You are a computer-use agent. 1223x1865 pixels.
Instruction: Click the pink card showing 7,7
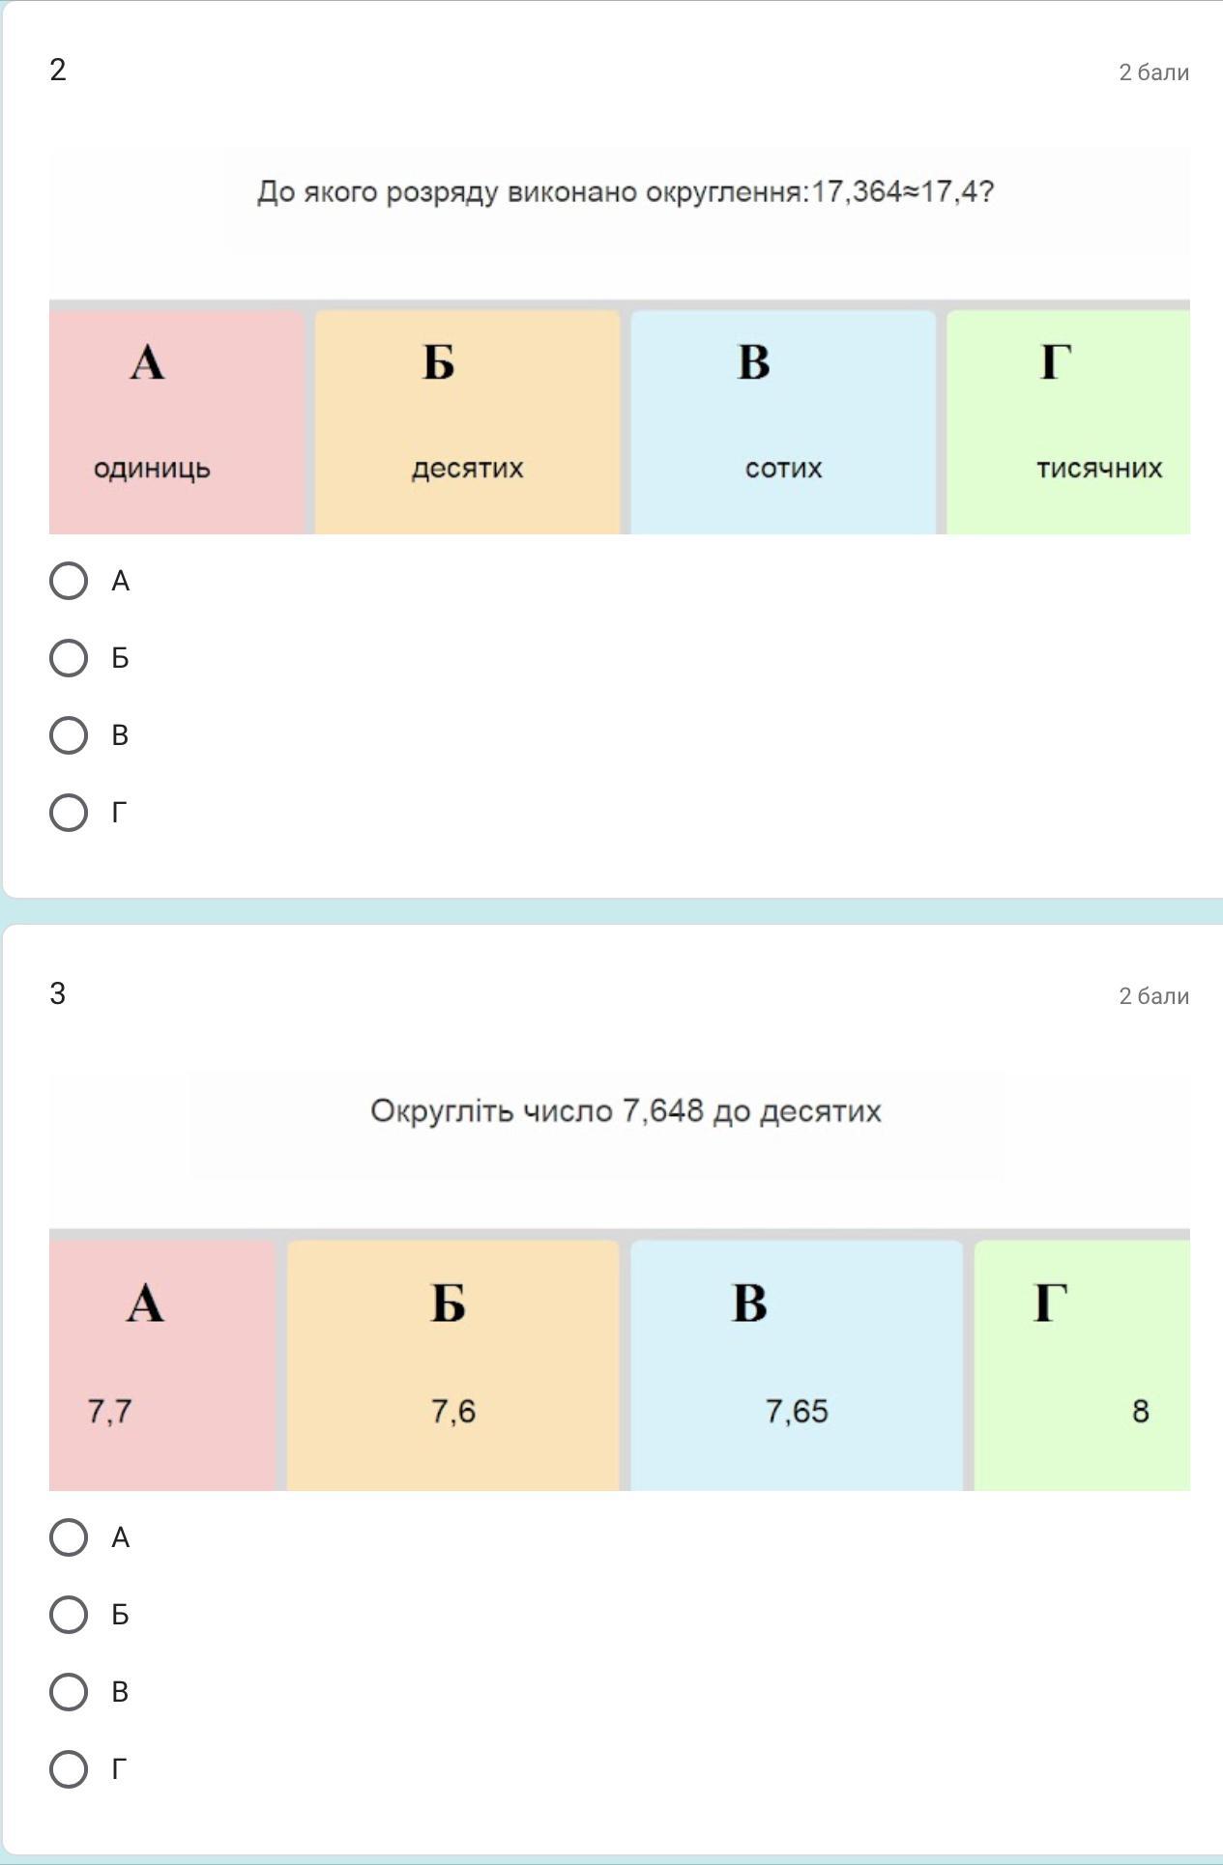(x=162, y=1364)
